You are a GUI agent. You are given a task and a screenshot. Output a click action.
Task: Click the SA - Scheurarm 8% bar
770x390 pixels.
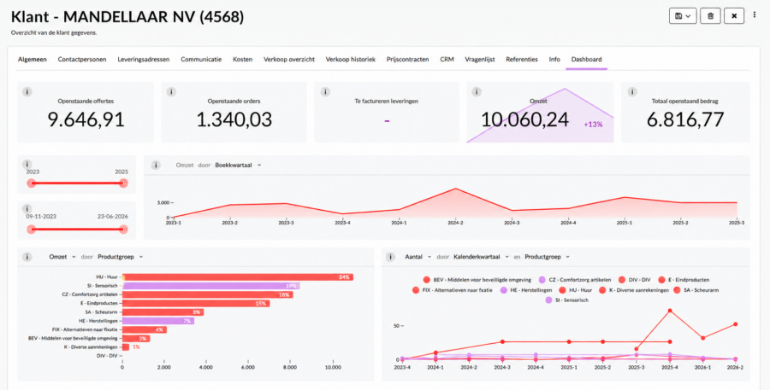163,312
